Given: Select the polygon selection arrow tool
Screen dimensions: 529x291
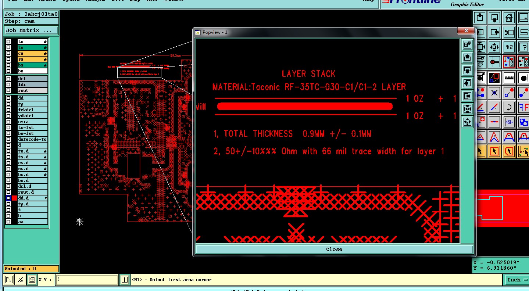Looking at the screenshot, I should [x=509, y=151].
